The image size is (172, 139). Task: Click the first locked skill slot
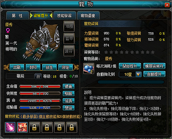(x=35, y=127)
